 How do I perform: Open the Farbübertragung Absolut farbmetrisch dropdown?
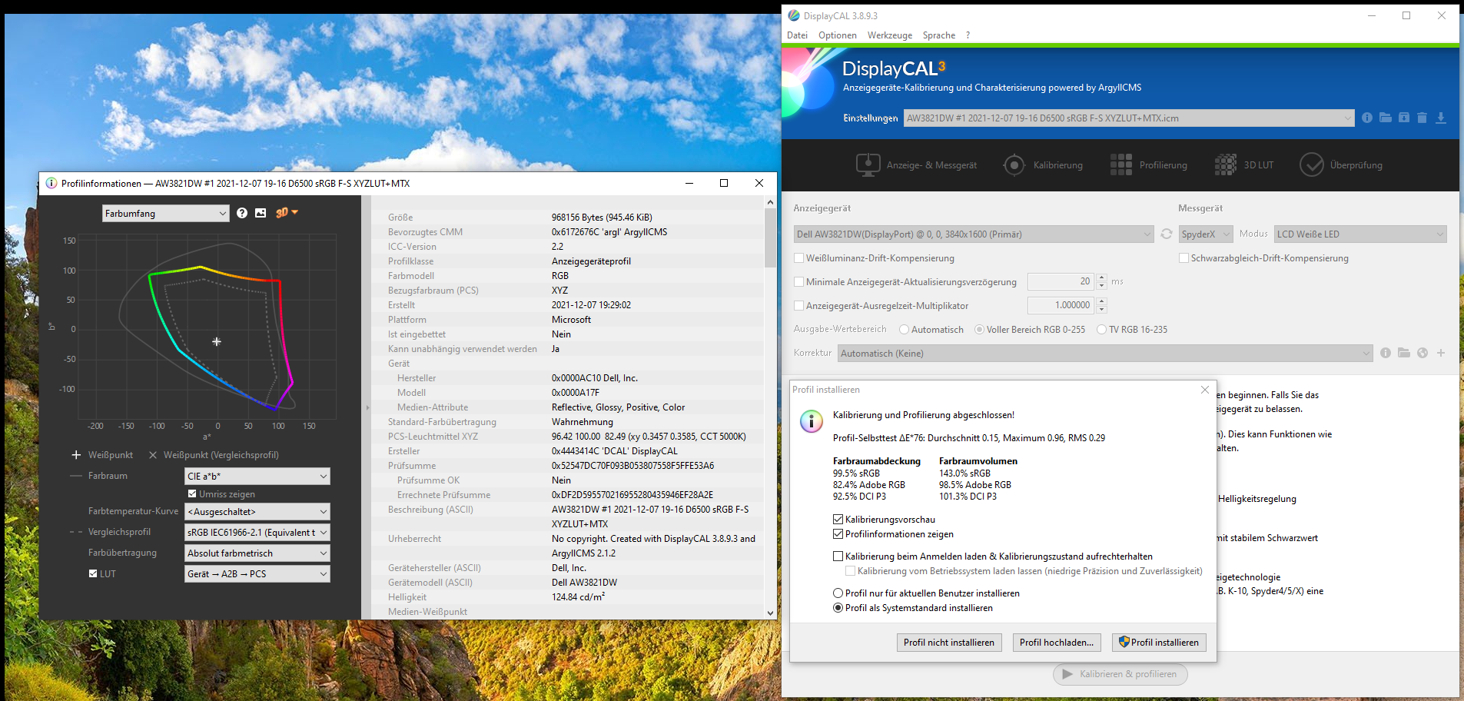257,553
